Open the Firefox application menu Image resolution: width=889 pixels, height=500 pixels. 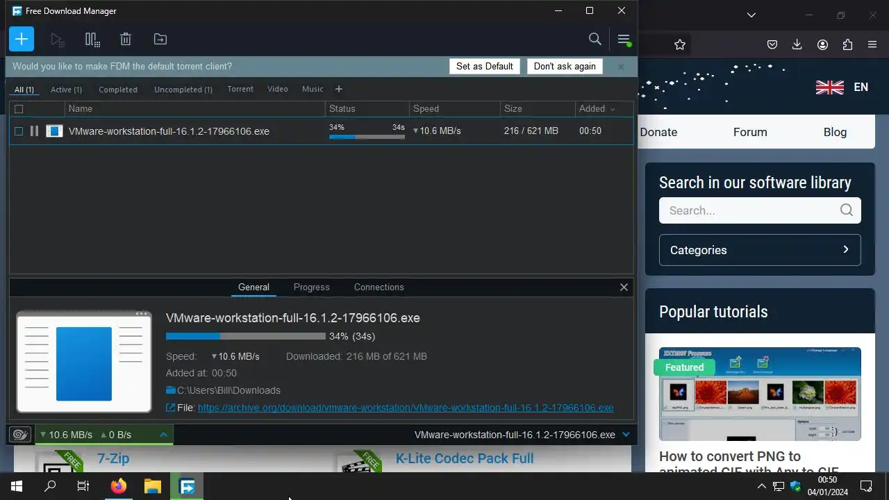tap(872, 44)
